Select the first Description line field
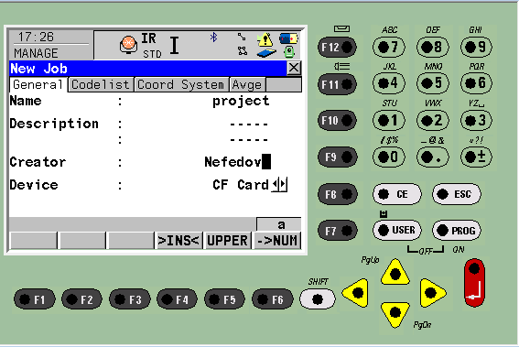Viewport: 519px width, 347px height. pyautogui.click(x=249, y=125)
